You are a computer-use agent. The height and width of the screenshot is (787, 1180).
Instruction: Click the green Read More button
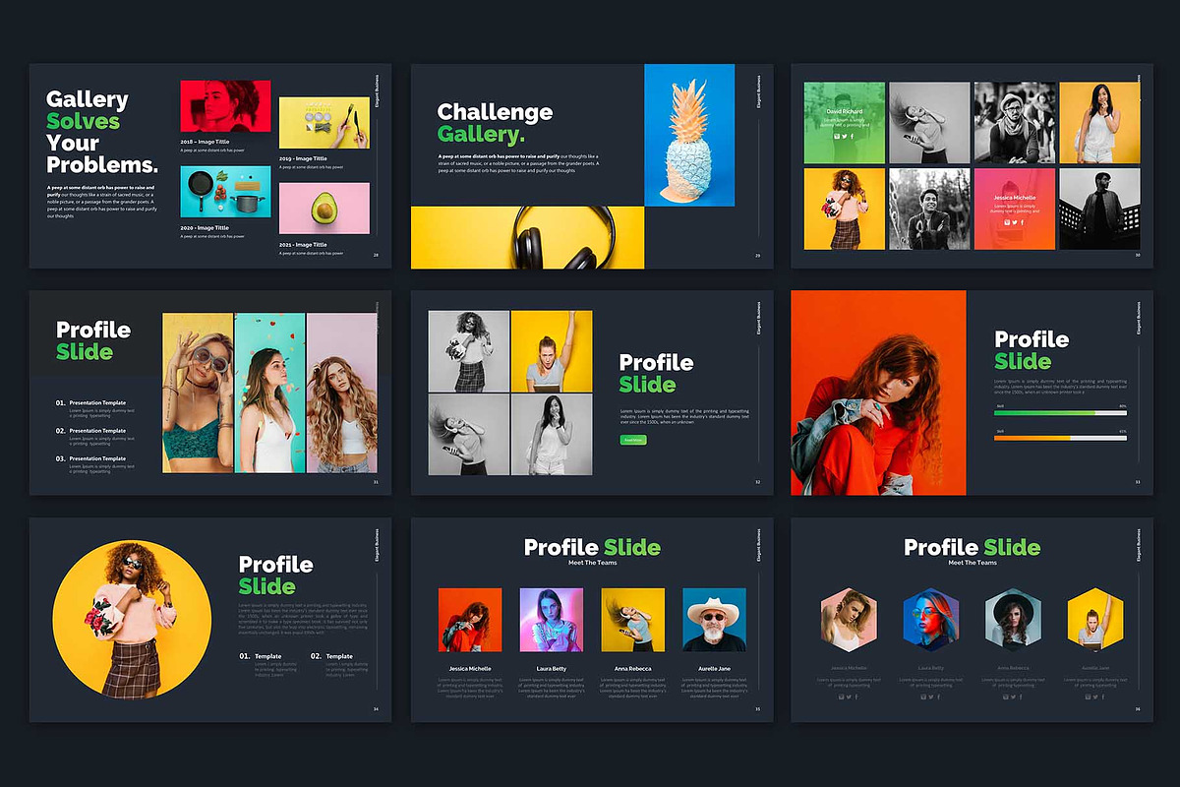(x=633, y=440)
